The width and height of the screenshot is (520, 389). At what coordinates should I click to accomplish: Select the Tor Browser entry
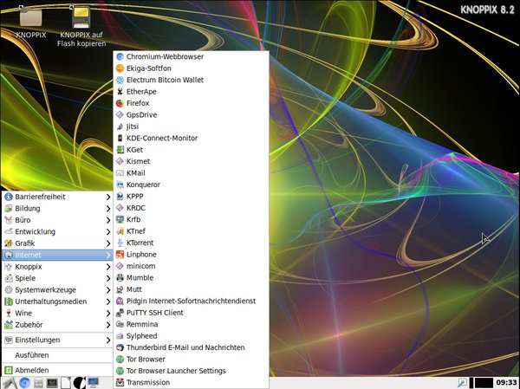(x=191, y=359)
